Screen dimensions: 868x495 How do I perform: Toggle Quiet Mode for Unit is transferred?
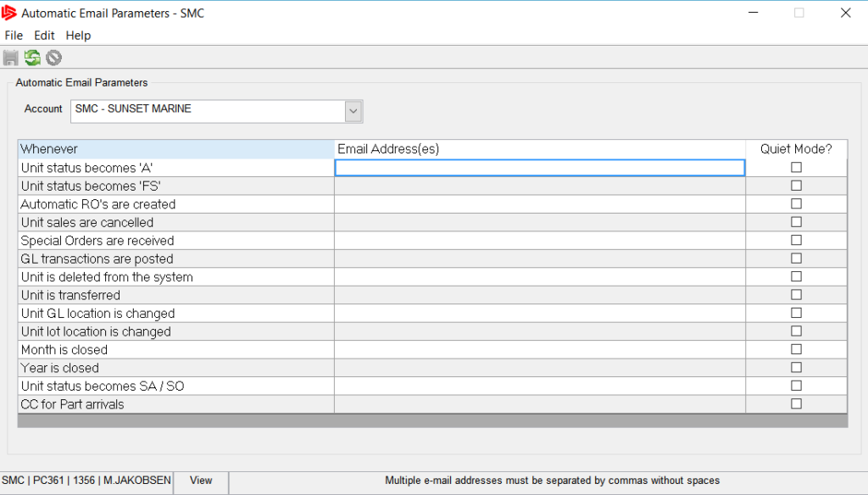pos(796,294)
